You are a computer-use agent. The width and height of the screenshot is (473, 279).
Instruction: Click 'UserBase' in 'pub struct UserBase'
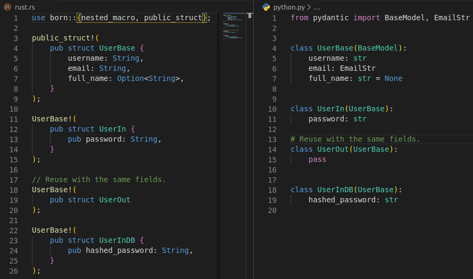pyautogui.click(x=117, y=48)
